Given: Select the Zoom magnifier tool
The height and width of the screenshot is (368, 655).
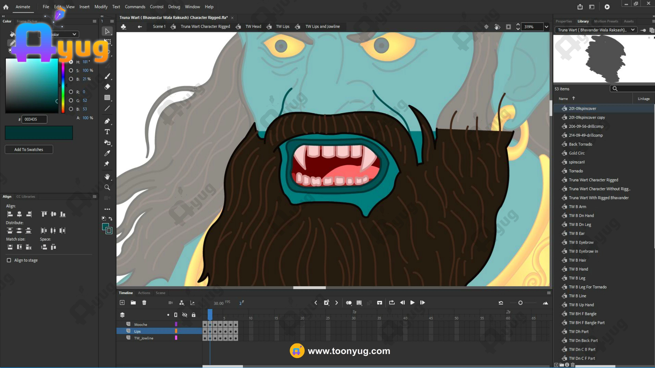Looking at the screenshot, I should pos(107,187).
